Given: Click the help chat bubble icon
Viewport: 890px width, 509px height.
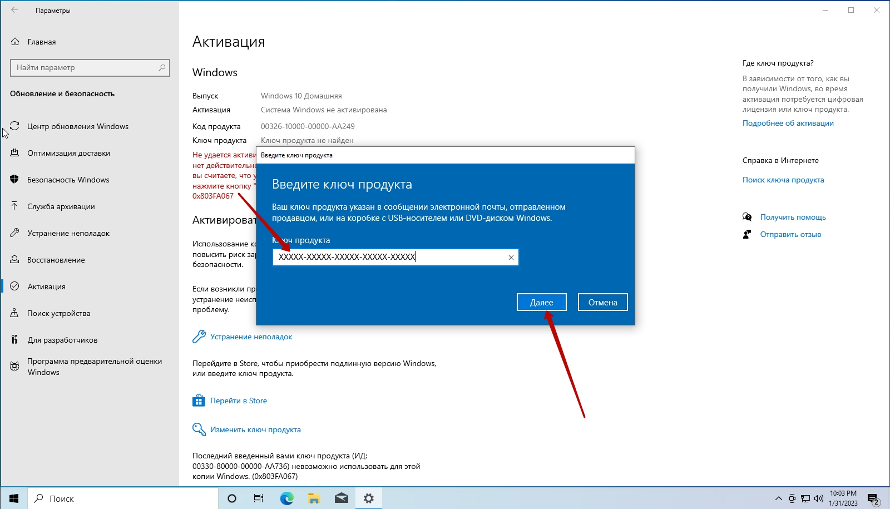Looking at the screenshot, I should click(x=747, y=217).
